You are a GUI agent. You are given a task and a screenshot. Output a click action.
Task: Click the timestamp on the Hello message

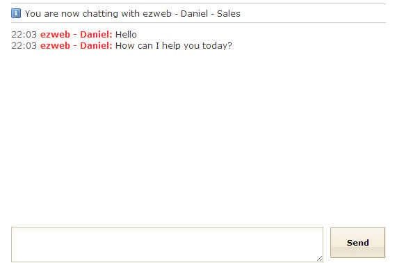pyautogui.click(x=24, y=35)
